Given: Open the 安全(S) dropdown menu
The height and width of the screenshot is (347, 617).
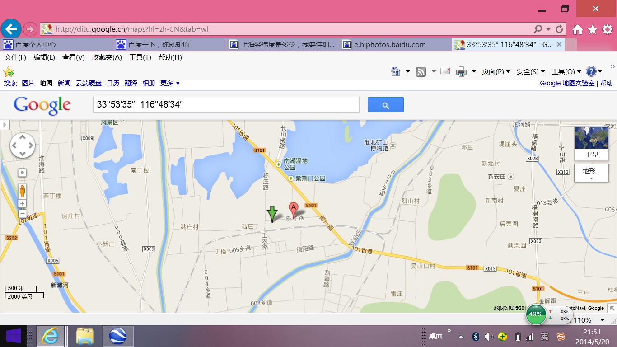Looking at the screenshot, I should pos(531,71).
